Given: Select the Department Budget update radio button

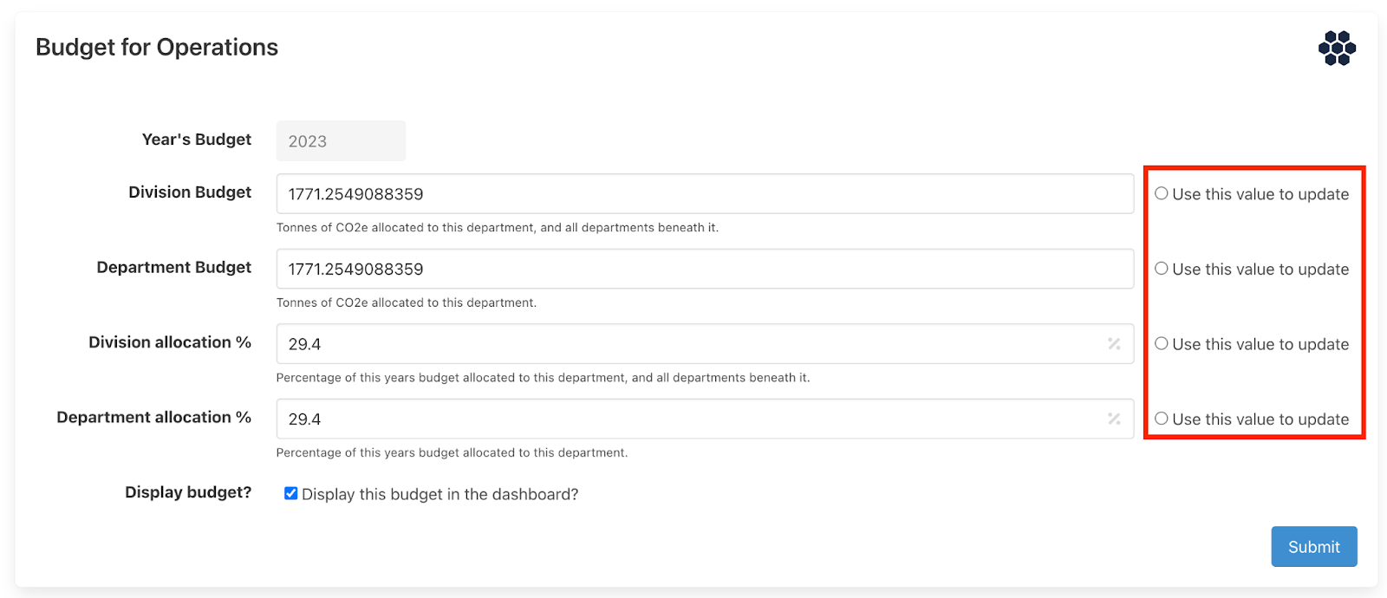Looking at the screenshot, I should pos(1162,269).
